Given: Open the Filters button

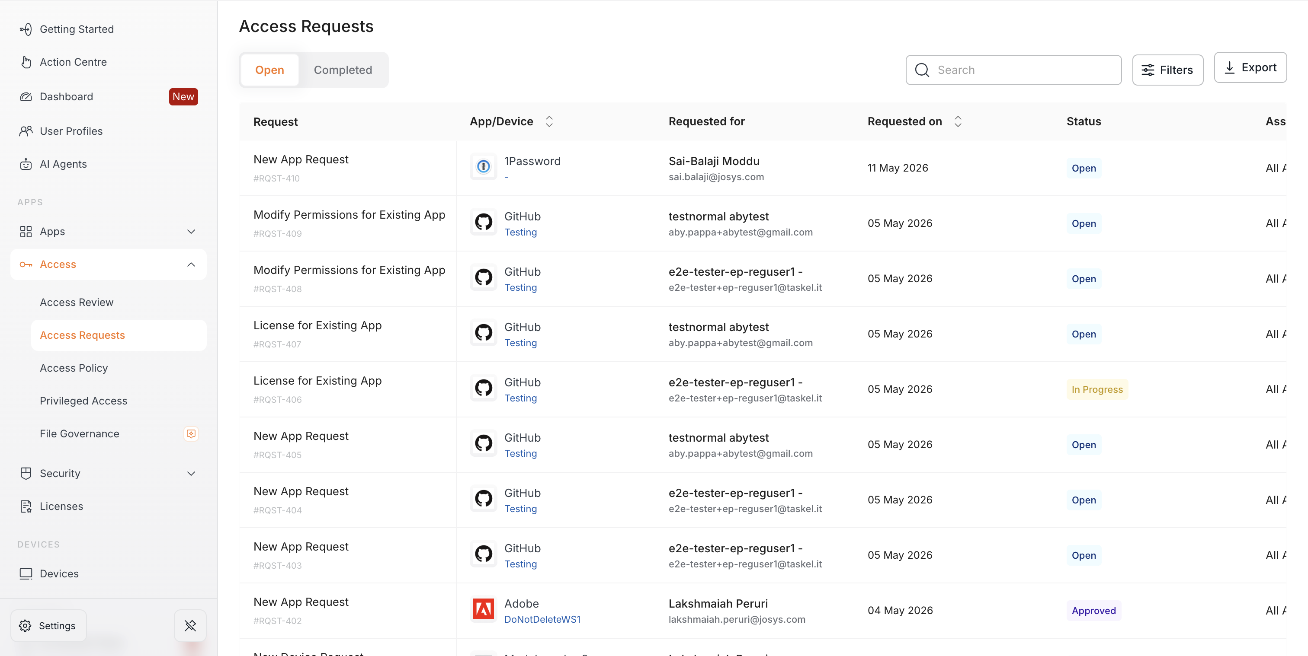Looking at the screenshot, I should coord(1167,70).
